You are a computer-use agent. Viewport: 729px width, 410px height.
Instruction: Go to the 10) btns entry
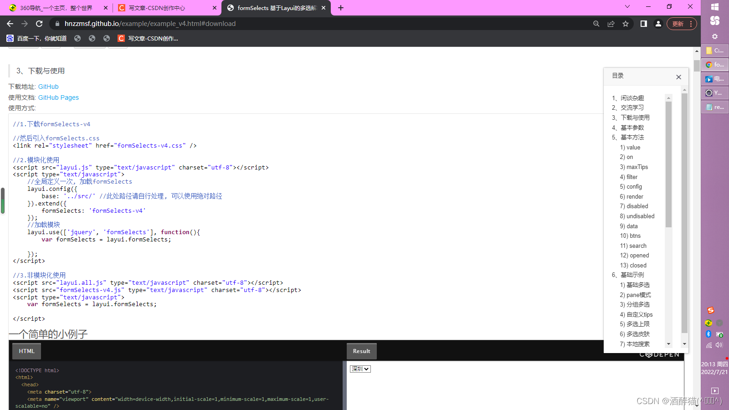pos(630,236)
